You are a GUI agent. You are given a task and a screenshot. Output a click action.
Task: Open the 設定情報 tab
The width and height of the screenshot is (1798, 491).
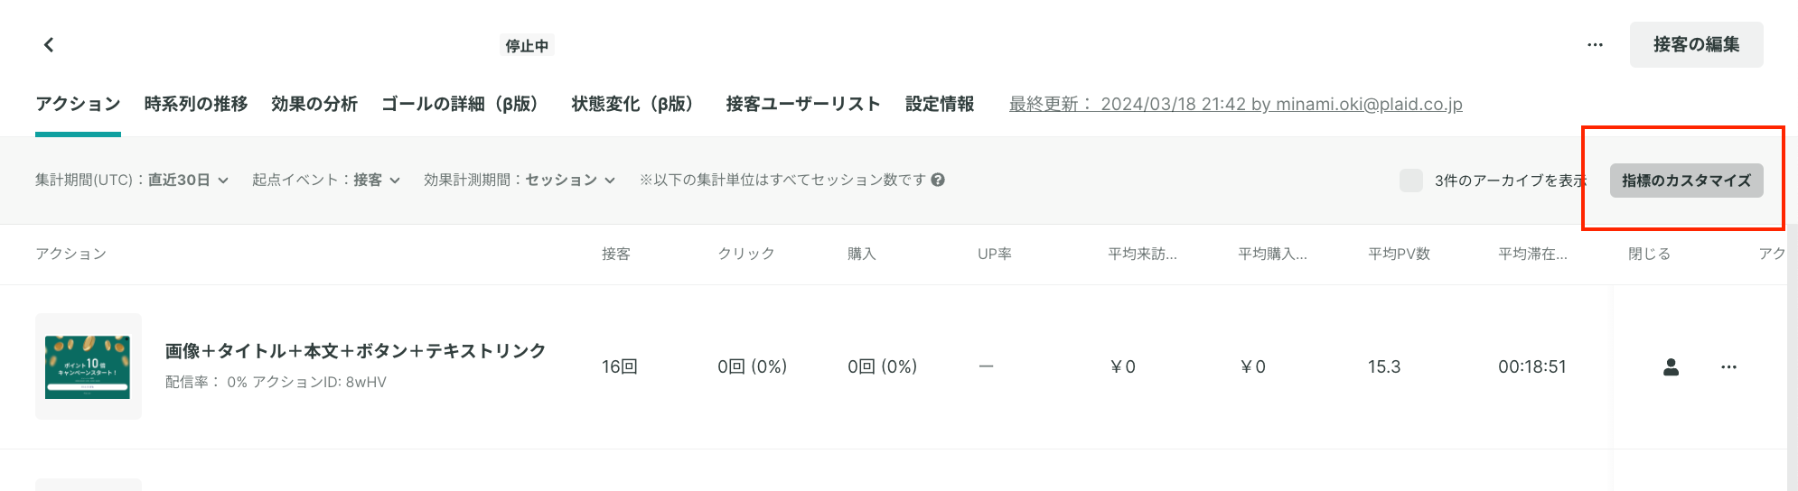point(940,104)
